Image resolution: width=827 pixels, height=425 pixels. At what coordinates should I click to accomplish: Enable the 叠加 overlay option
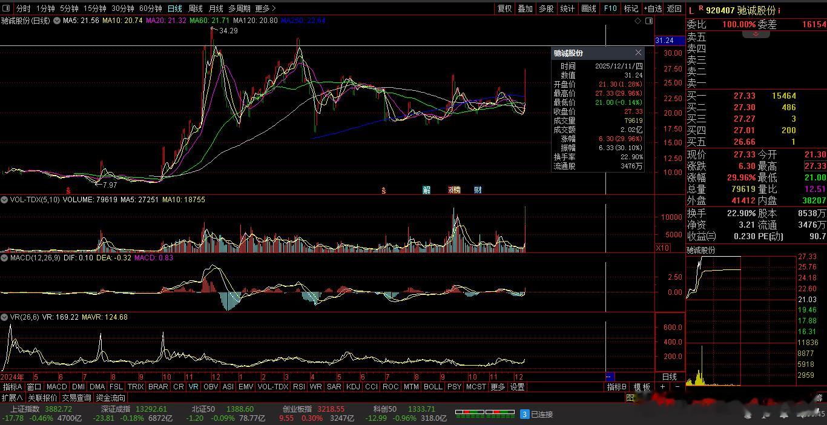tap(525, 8)
